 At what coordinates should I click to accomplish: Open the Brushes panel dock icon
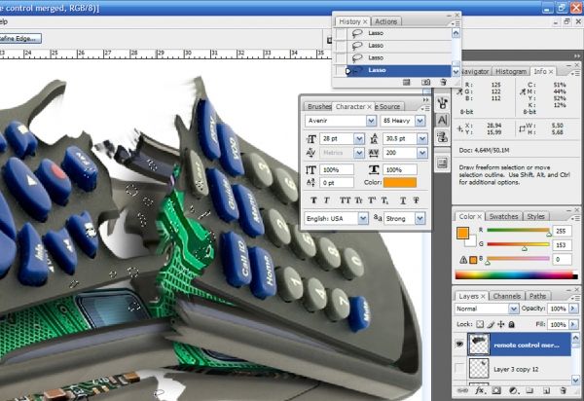coord(443,103)
